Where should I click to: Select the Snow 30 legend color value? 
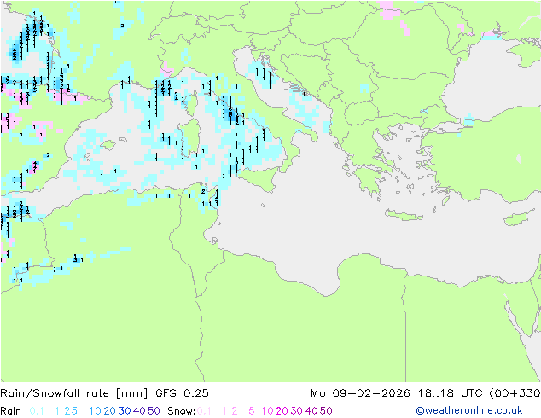(297, 411)
